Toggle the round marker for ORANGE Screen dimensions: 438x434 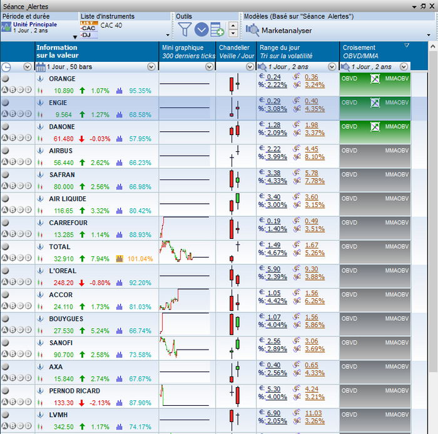click(5, 79)
